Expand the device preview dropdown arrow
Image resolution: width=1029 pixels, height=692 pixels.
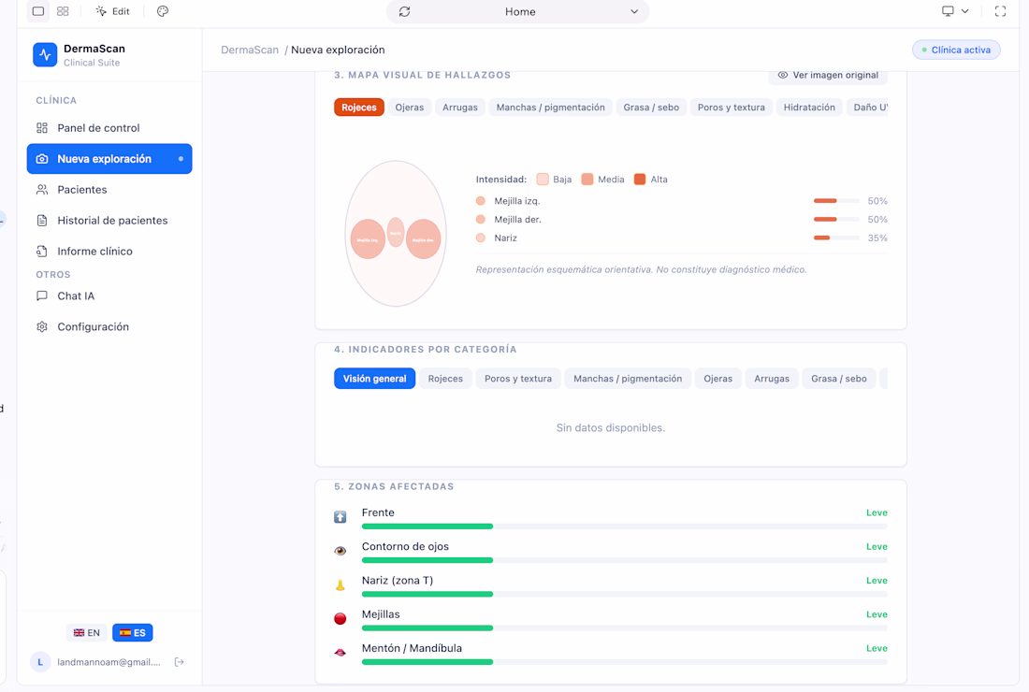964,11
